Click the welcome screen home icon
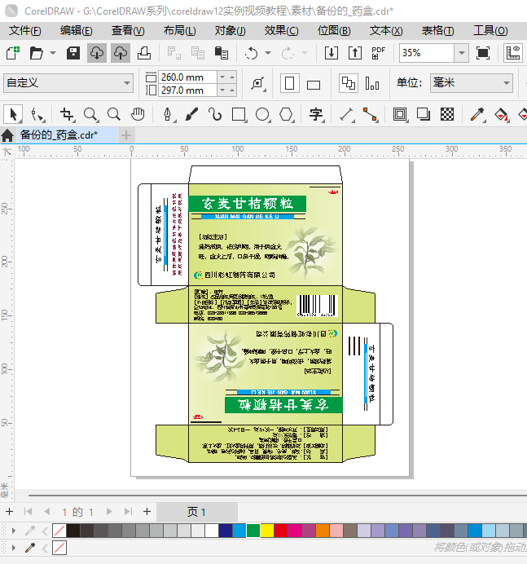527x564 pixels. tap(7, 135)
